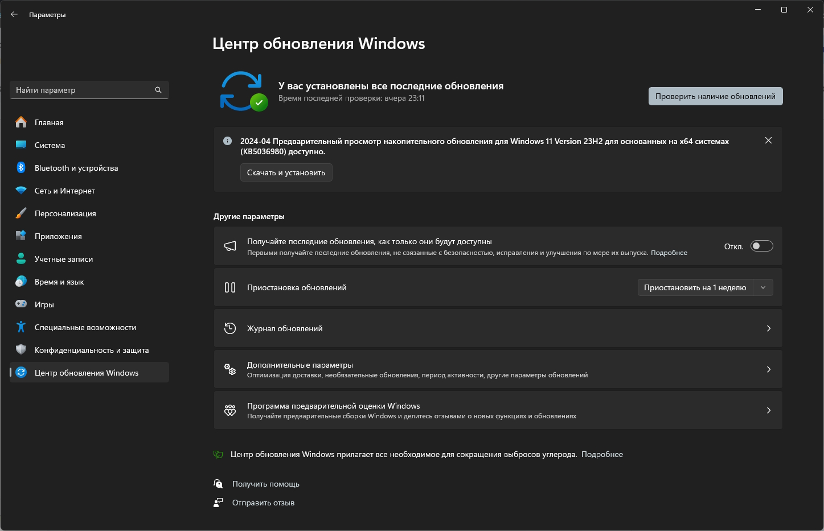Select Сеть и Интернет in sidebar
Screen dimensions: 824x531
point(89,191)
